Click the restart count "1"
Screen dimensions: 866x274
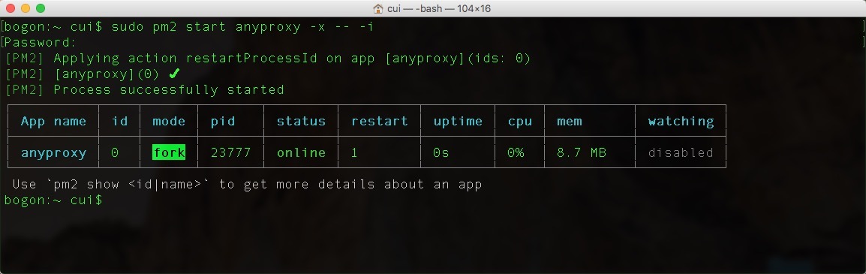point(354,152)
